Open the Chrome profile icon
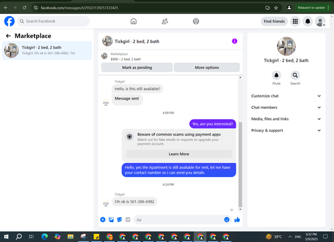334x242 pixels. (x=289, y=8)
